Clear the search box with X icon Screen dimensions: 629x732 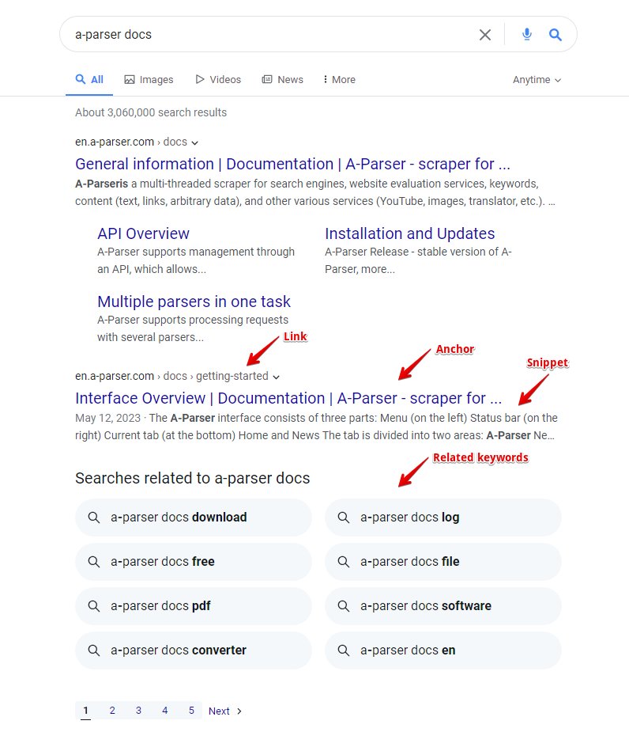[x=485, y=35]
